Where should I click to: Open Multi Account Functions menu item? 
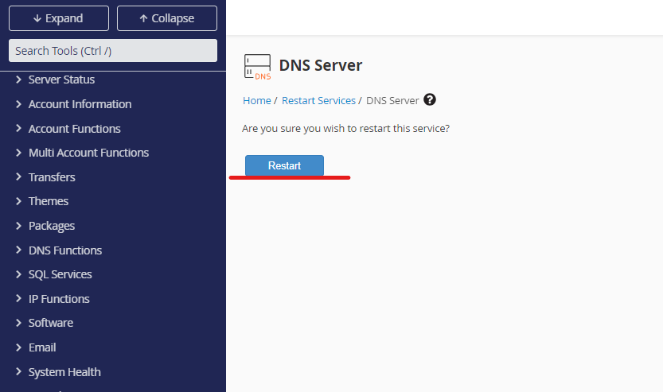(88, 153)
